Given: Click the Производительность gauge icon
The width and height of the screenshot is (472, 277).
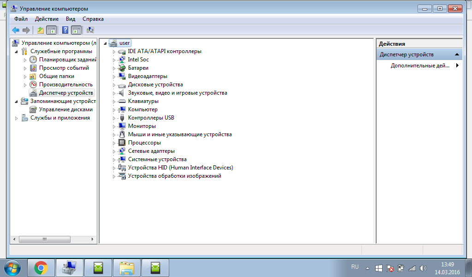Looking at the screenshot, I should [x=33, y=84].
